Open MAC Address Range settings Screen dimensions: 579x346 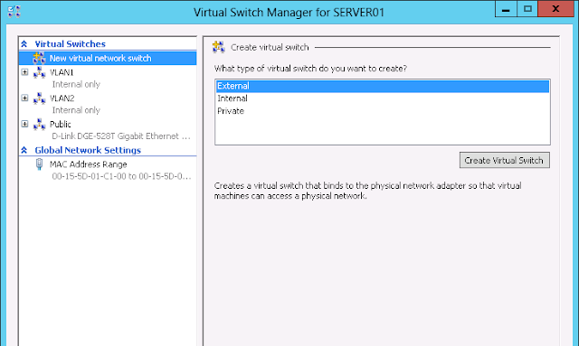click(x=89, y=164)
